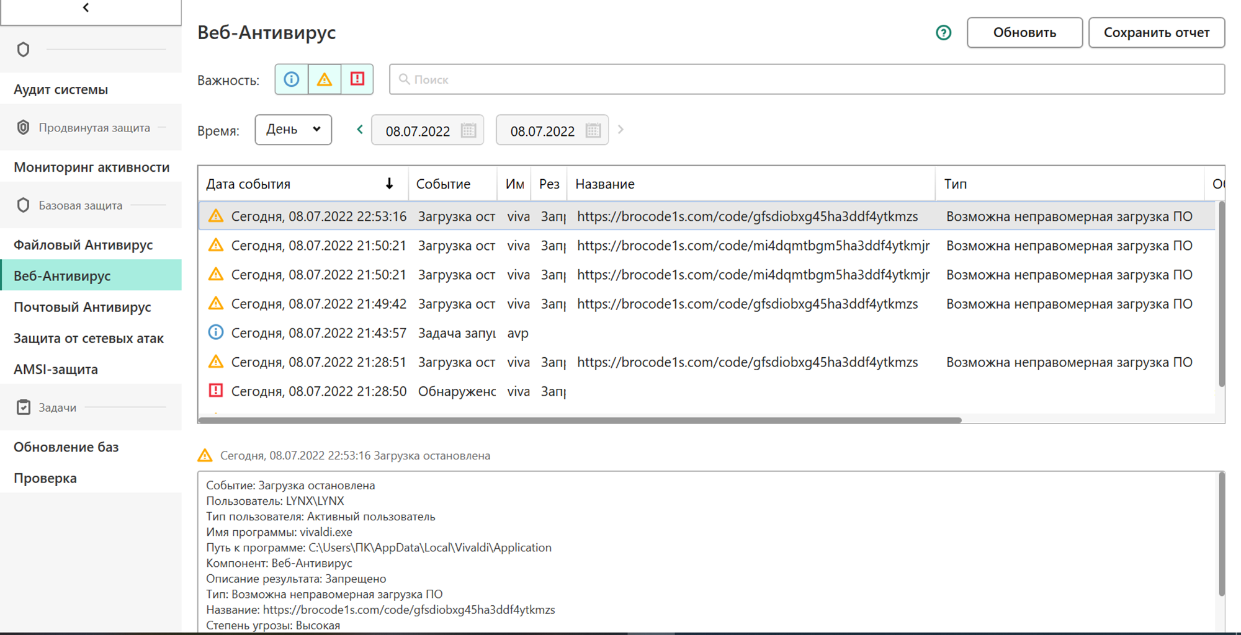Click Обнаружено event cell
Screen dimensions: 1241x635
pos(456,391)
